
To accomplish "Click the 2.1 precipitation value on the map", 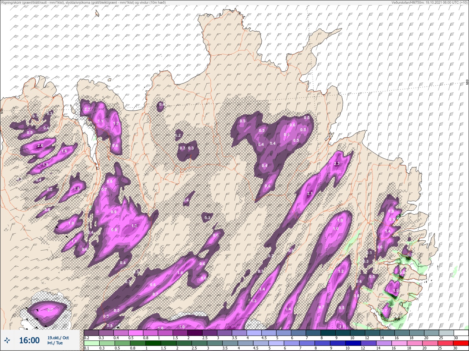I will tap(310, 194).
